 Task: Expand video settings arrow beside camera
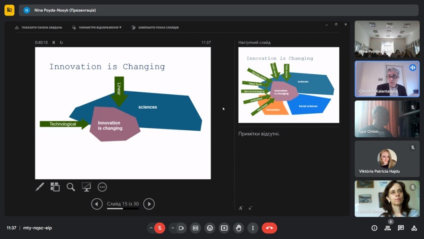[172, 228]
